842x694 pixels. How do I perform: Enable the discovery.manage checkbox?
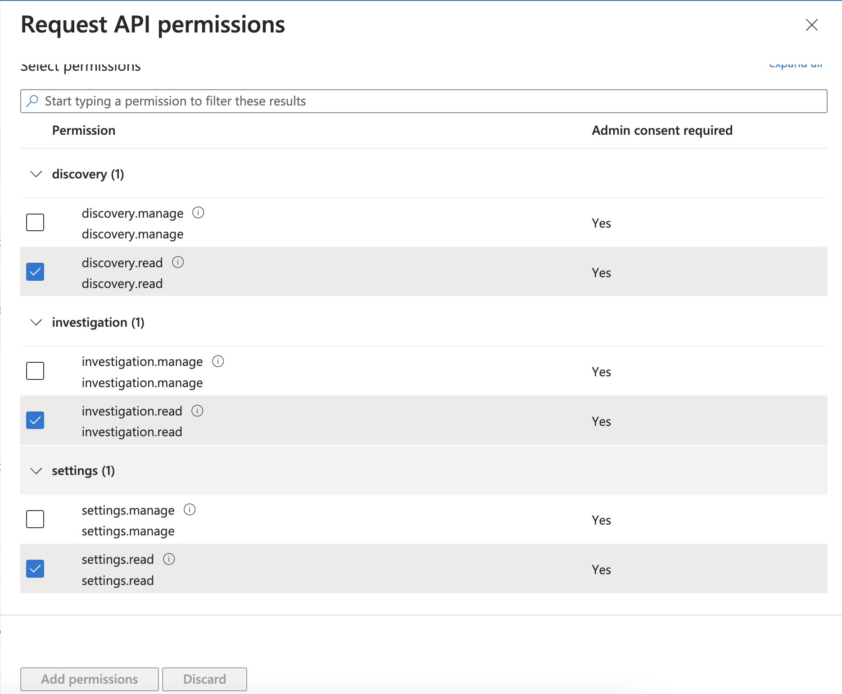(35, 223)
